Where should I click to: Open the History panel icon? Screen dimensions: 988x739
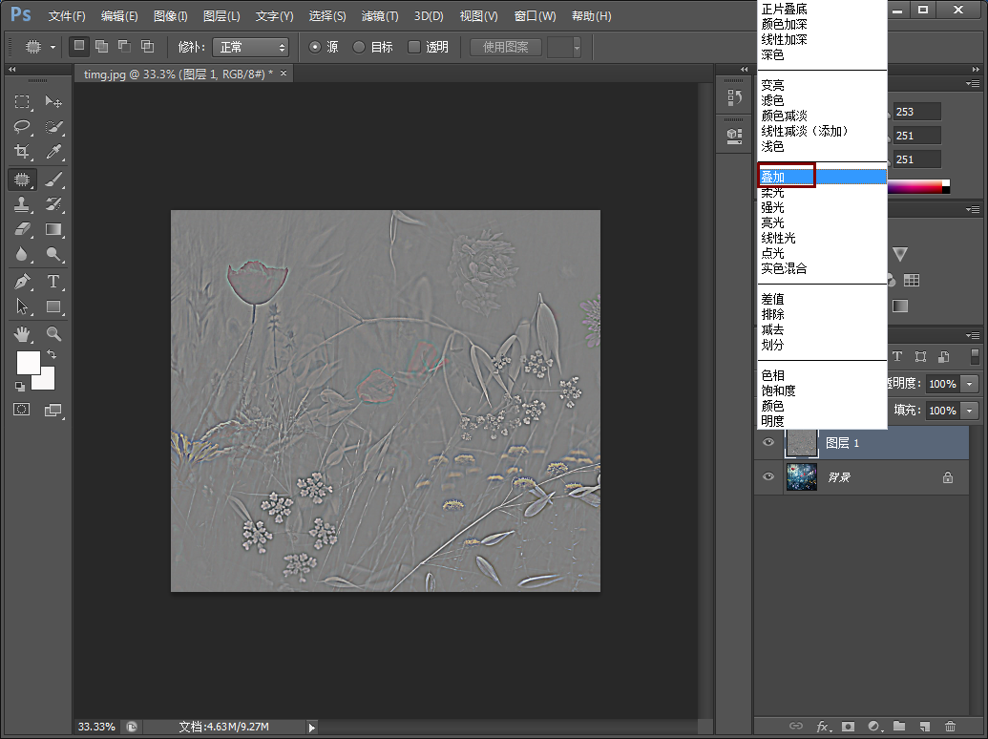pos(734,97)
